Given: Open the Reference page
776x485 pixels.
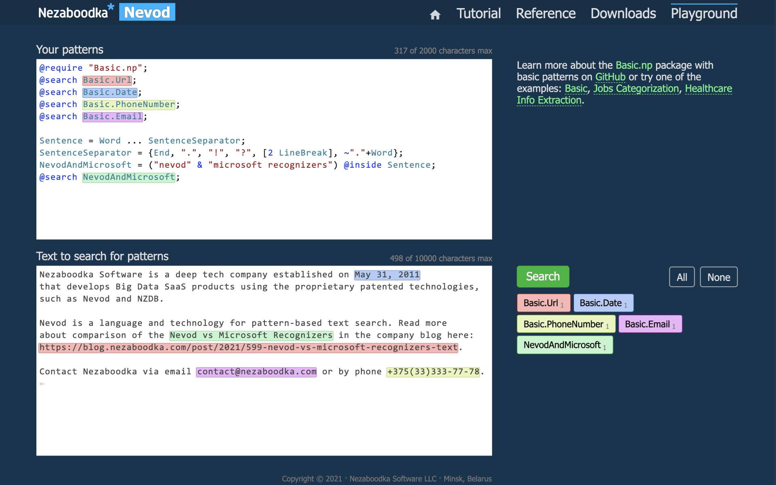Looking at the screenshot, I should click(546, 13).
